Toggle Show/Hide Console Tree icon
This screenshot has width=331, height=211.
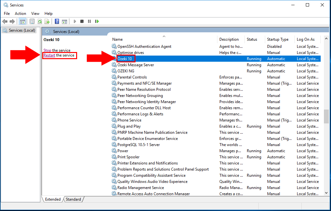pyautogui.click(x=22, y=21)
